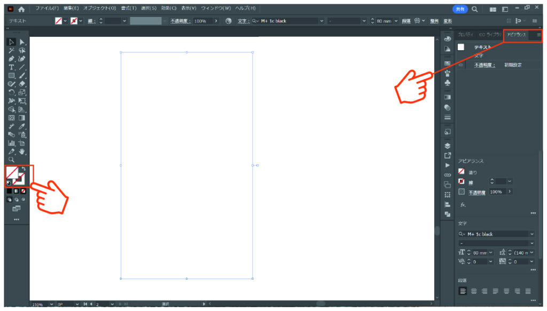This screenshot has height=311, width=547.
Task: Select the Type tool
Action: (11, 67)
